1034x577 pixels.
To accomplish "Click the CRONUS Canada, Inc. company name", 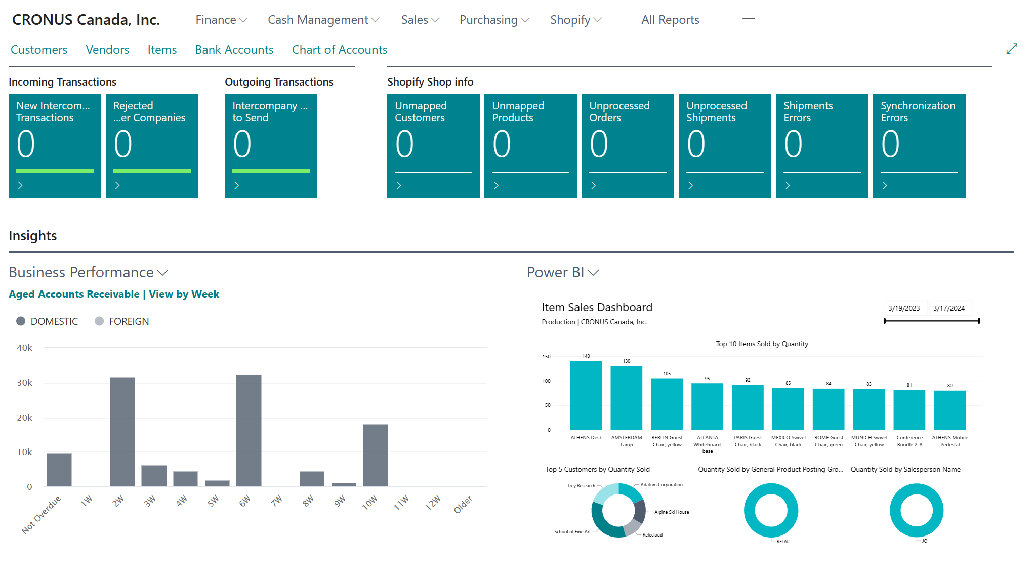I will tap(86, 19).
